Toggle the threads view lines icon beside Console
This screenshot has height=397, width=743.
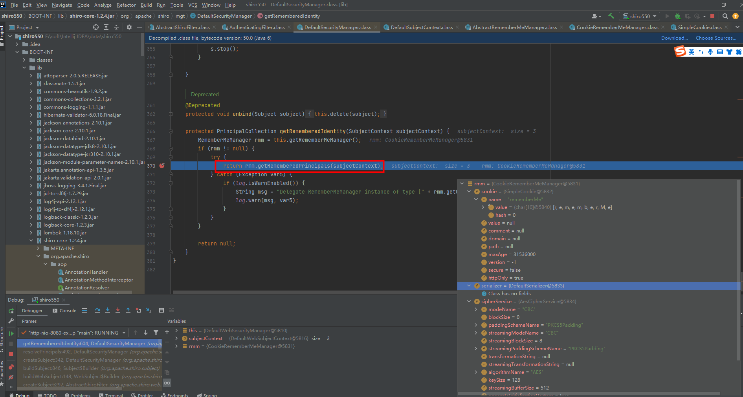84,310
